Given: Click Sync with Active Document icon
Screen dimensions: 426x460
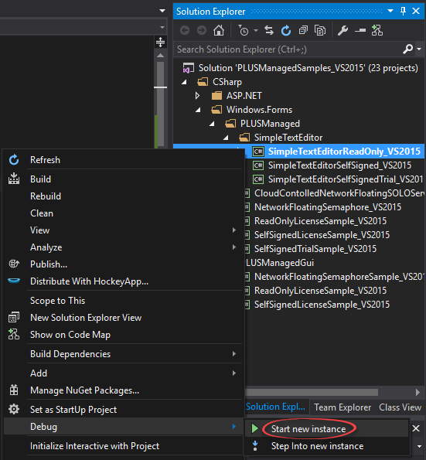Looking at the screenshot, I should 269,30.
